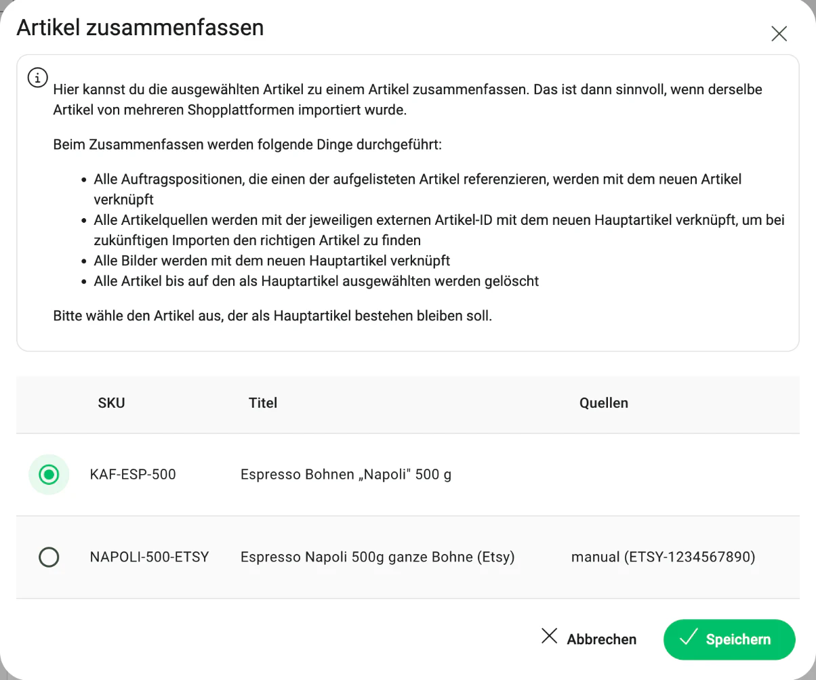Click the Beim Zusammenfassen werden folgende Dinge line
816x680 pixels.
coord(247,145)
